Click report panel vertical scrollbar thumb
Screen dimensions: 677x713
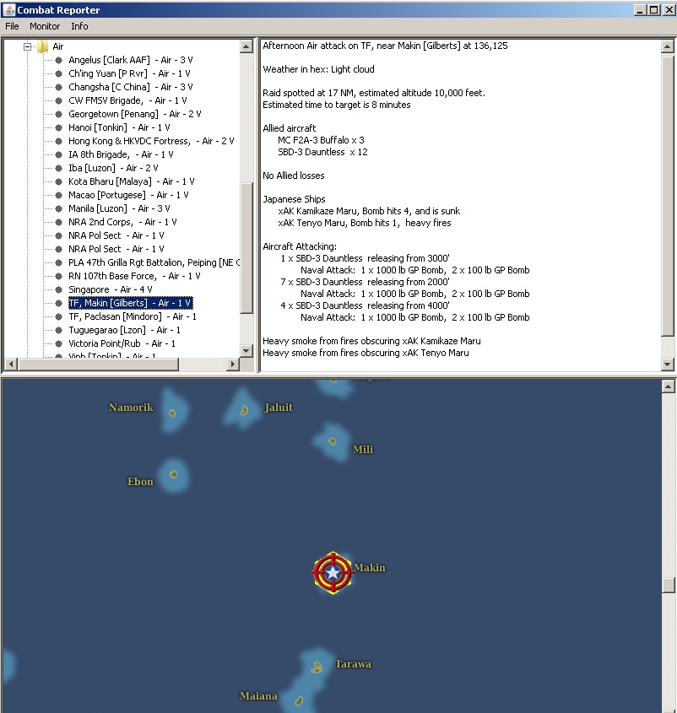click(x=668, y=196)
